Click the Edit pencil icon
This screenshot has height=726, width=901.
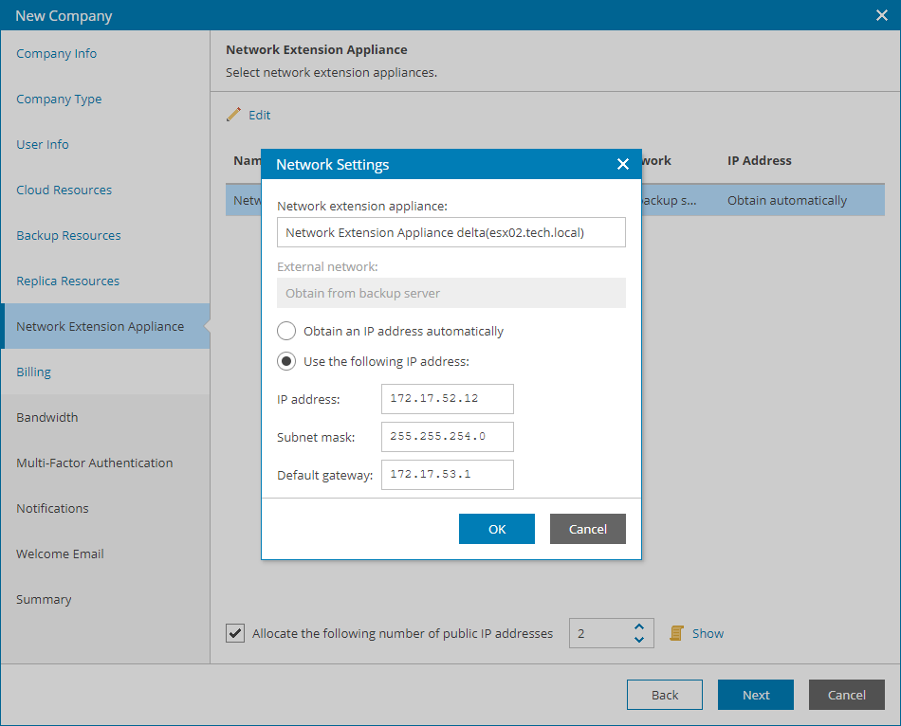click(x=233, y=115)
